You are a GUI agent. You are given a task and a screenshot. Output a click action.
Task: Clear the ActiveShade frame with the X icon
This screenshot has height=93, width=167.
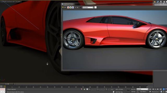pos(80,7)
